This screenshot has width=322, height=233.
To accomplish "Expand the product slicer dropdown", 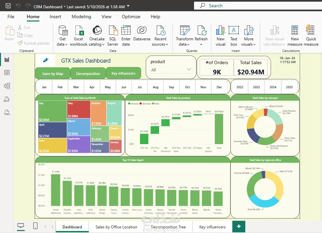I will 189,69.
